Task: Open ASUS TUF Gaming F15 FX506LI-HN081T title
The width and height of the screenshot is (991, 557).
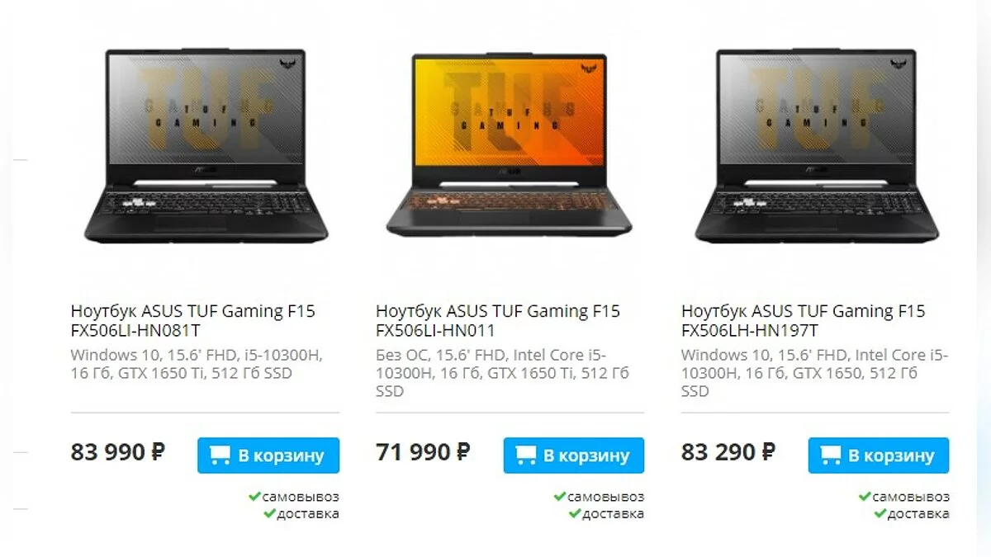Action: point(193,321)
